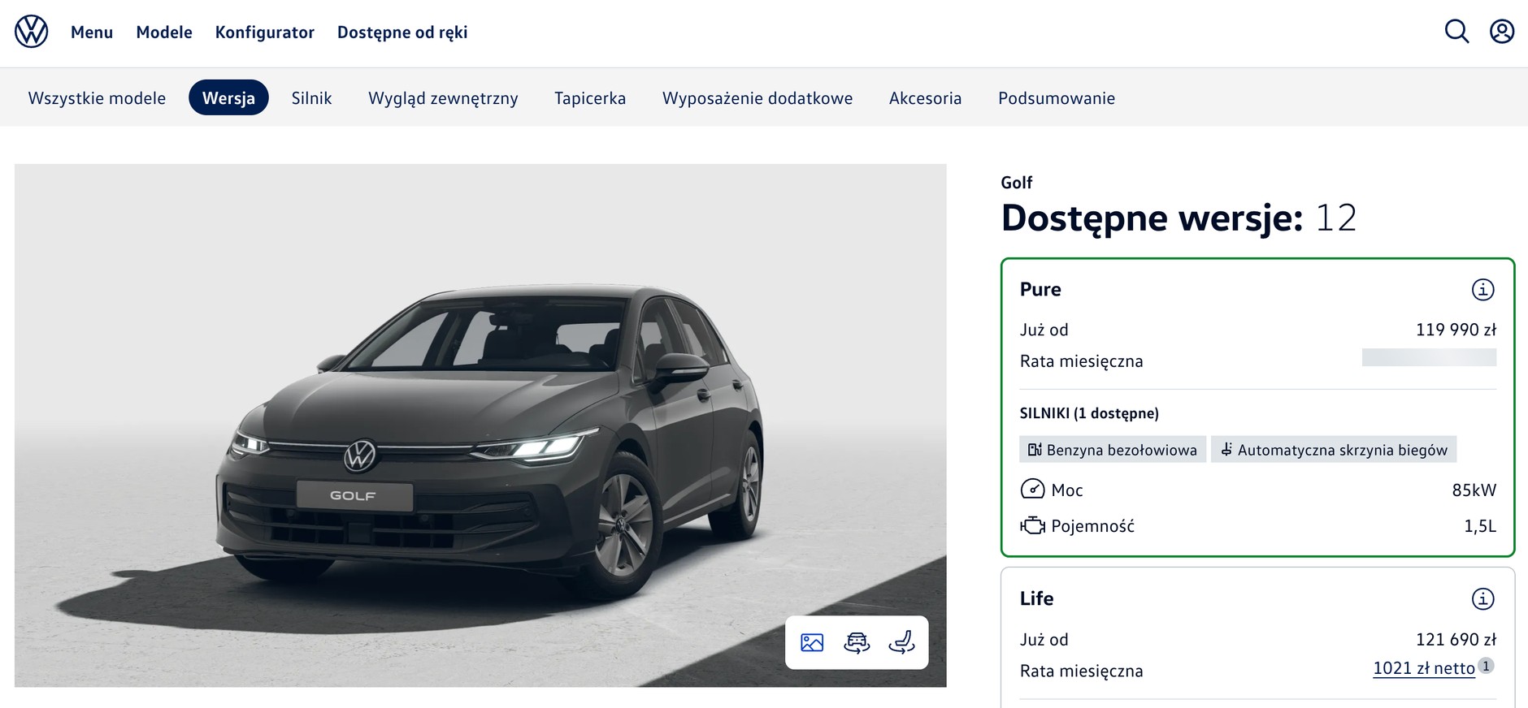Screen dimensions: 1528x708
Task: Click the Pojemność label with engine icon
Action: point(1077,526)
